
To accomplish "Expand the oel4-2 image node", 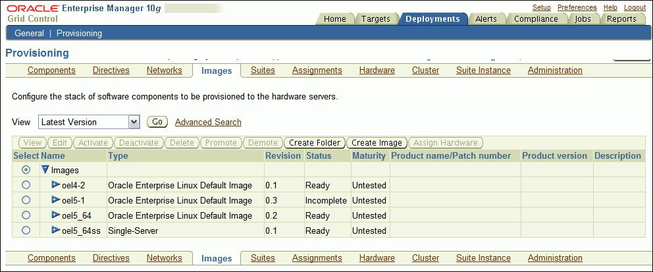I will pyautogui.click(x=56, y=184).
